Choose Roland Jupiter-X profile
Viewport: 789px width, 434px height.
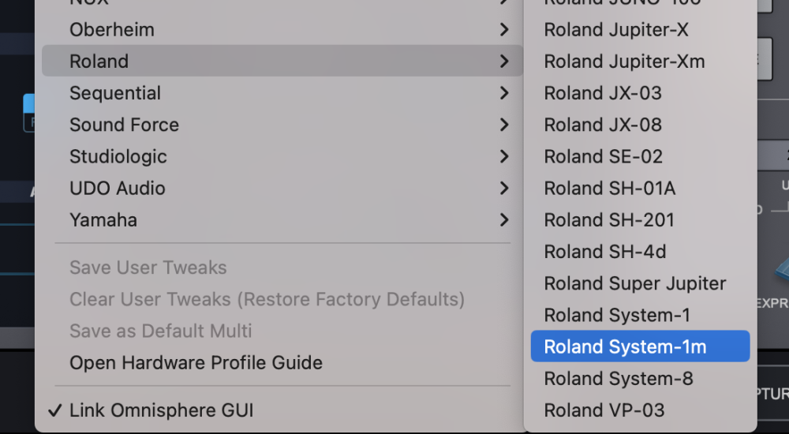tap(616, 30)
